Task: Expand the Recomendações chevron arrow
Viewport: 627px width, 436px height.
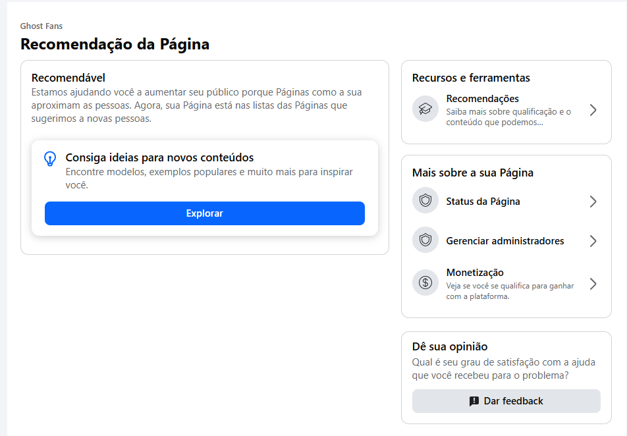Action: [x=593, y=110]
